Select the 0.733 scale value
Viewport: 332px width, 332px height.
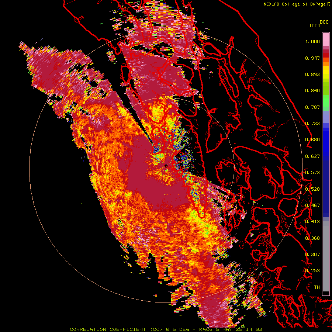[x=312, y=124]
